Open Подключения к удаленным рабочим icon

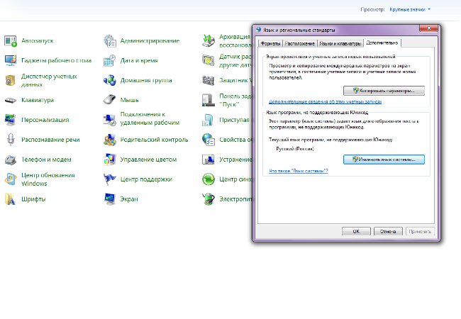point(110,120)
